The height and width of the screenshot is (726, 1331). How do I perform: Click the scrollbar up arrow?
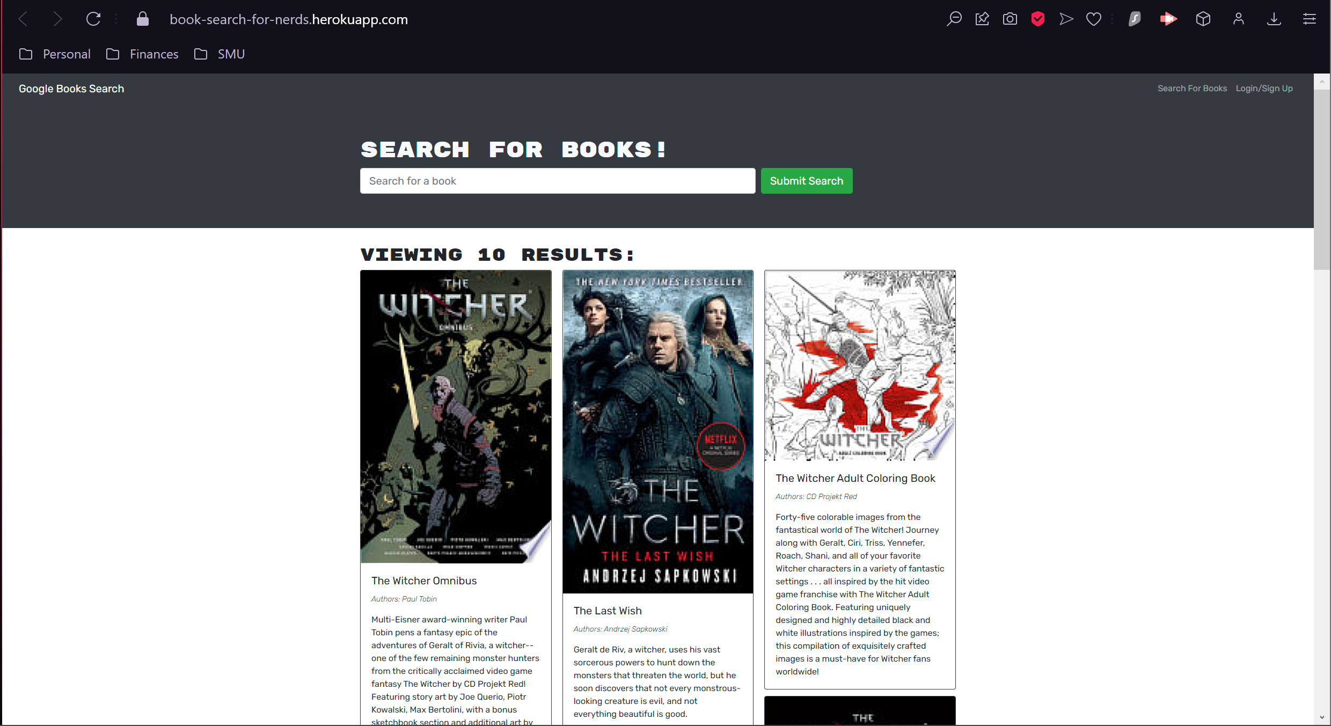[x=1322, y=82]
